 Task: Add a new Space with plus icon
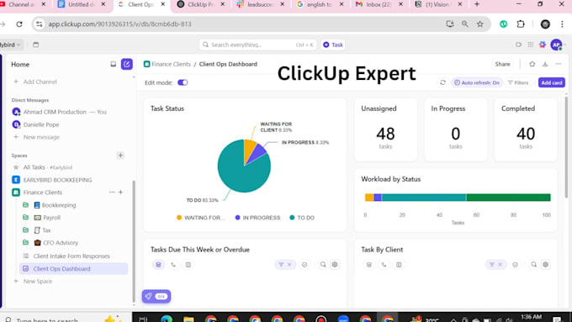coord(120,156)
